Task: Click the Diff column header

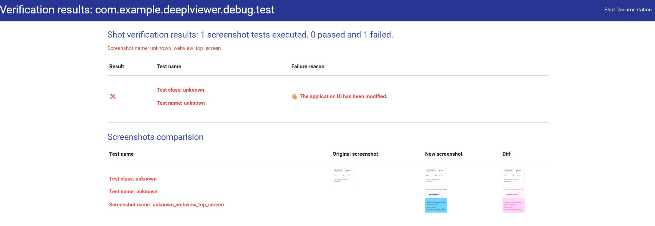Action: click(x=506, y=154)
